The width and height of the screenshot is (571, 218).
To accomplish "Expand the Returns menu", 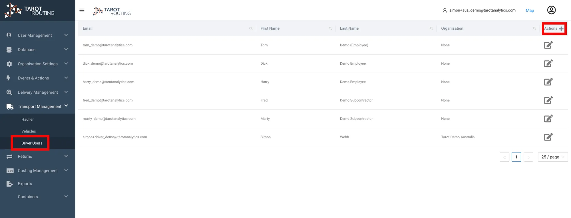I will [x=37, y=157].
